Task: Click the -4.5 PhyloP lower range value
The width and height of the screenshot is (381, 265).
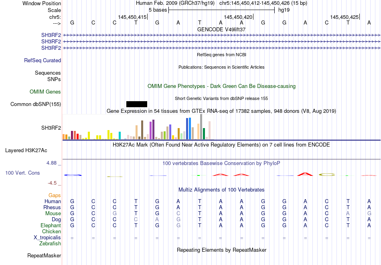Action: pyautogui.click(x=52, y=183)
